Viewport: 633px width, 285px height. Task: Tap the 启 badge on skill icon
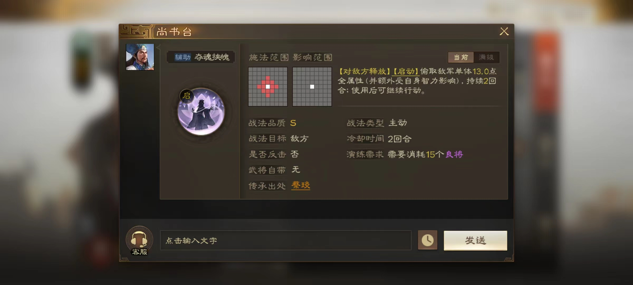point(186,96)
